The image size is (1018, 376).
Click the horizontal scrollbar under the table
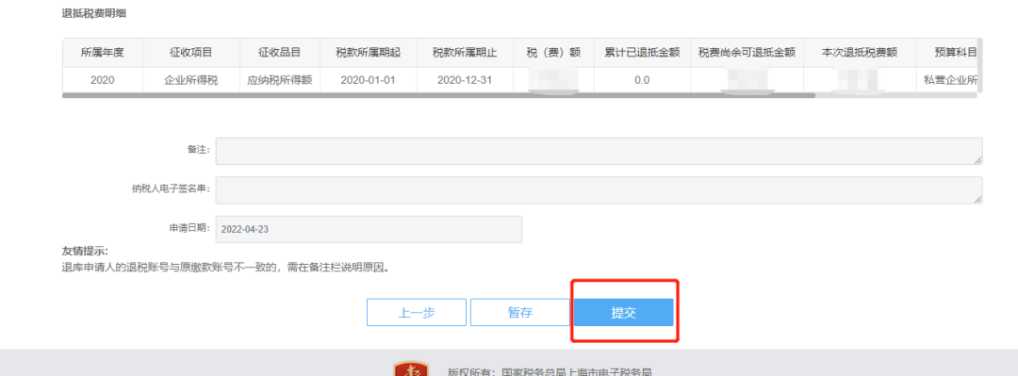[x=438, y=95]
